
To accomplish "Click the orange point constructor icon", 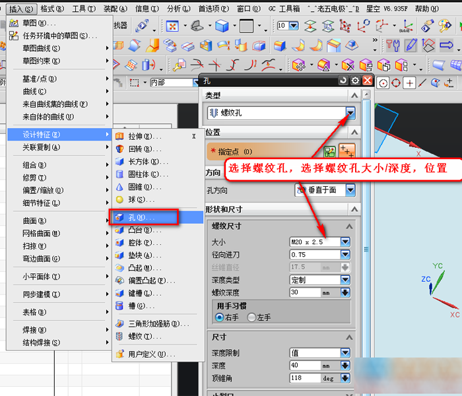I will pyautogui.click(x=346, y=151).
